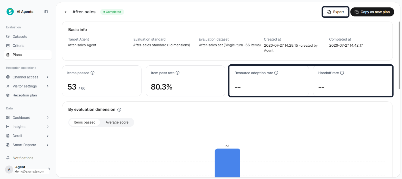Click the info icon beside Handoff rate
Image resolution: width=402 pixels, height=179 pixels.
pyautogui.click(x=342, y=73)
